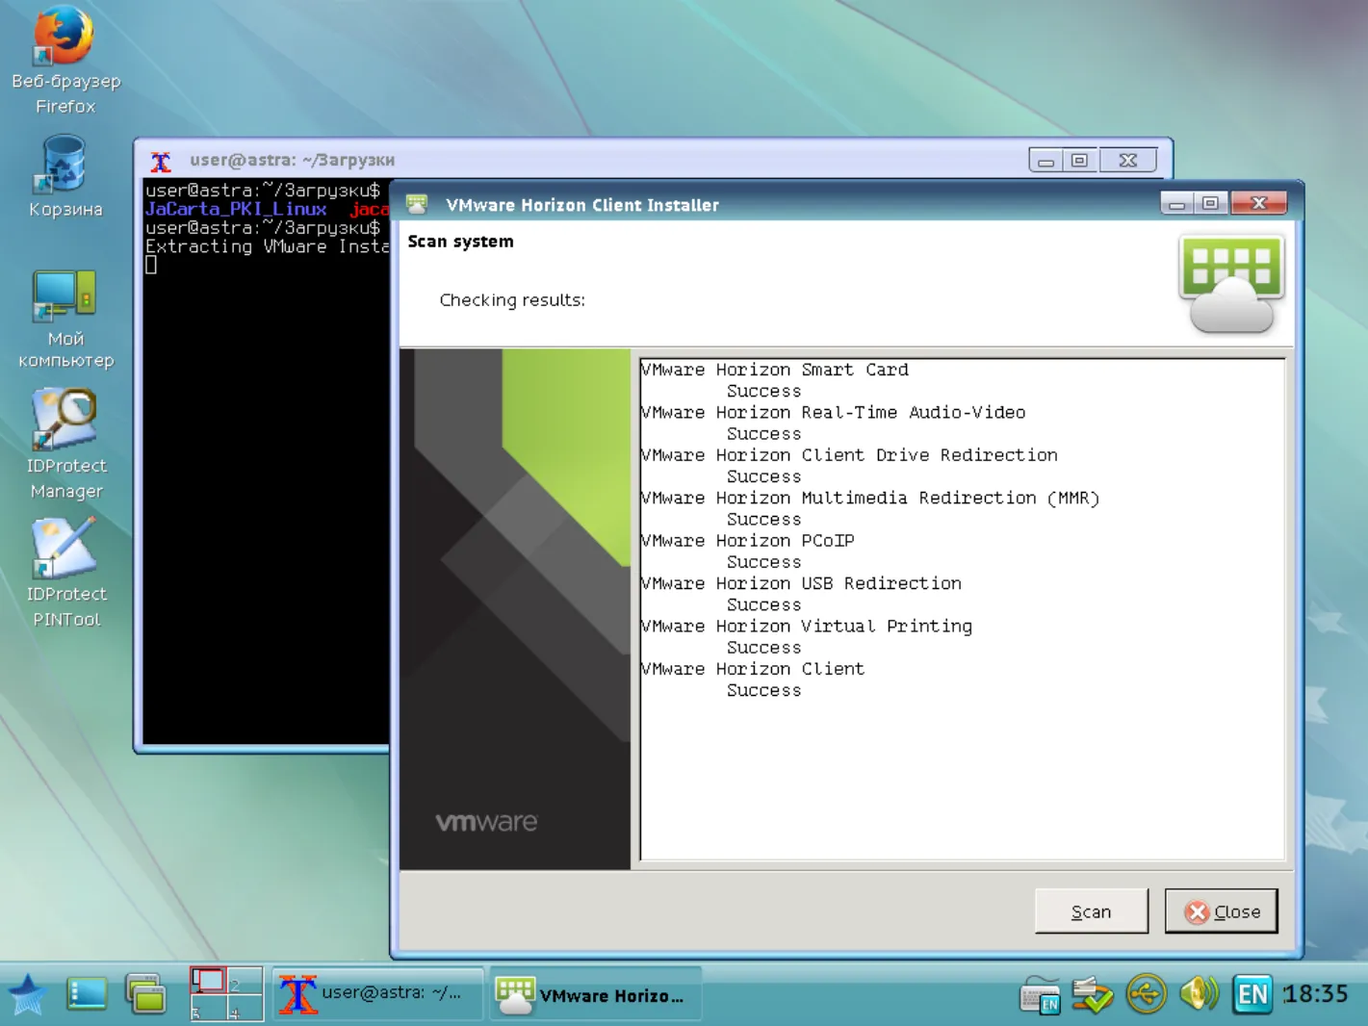The width and height of the screenshot is (1368, 1026).
Task: Open the updates checkmark tray icon
Action: [1093, 994]
